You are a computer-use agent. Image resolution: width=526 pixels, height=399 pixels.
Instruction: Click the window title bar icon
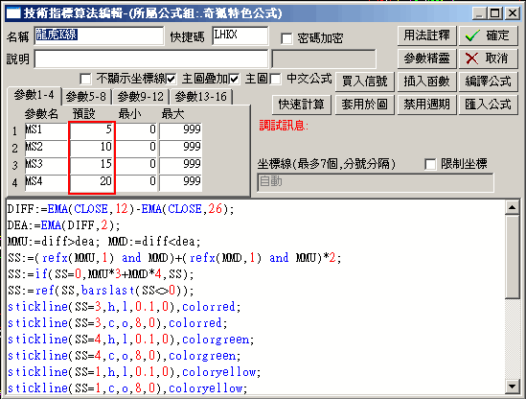[x=13, y=13]
